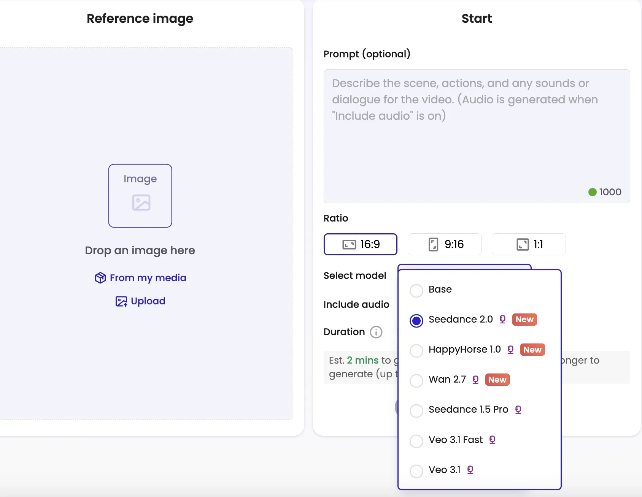Click the Base option label
This screenshot has height=497, width=642.
click(x=440, y=290)
